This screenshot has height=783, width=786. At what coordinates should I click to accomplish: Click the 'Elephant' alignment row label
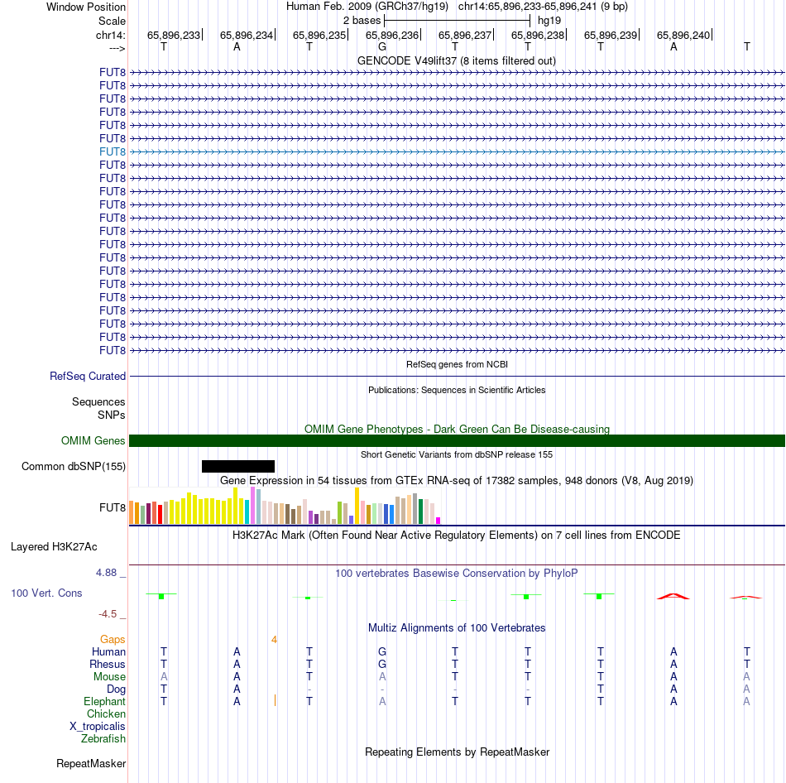tap(105, 701)
